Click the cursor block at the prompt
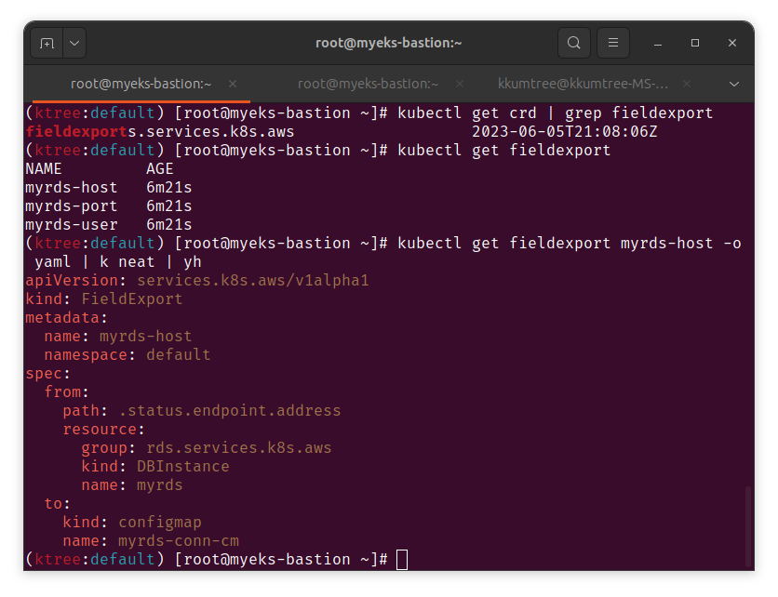The height and width of the screenshot is (597, 778). pos(402,560)
